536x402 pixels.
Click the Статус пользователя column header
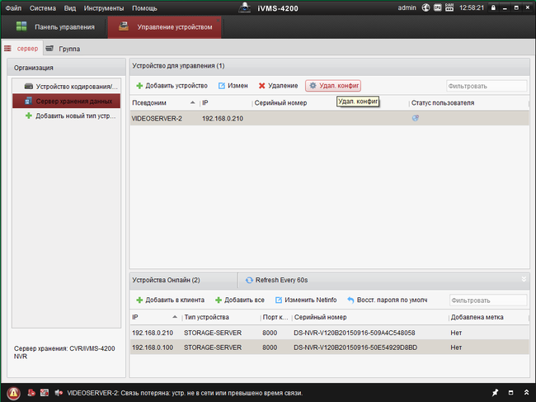click(443, 103)
